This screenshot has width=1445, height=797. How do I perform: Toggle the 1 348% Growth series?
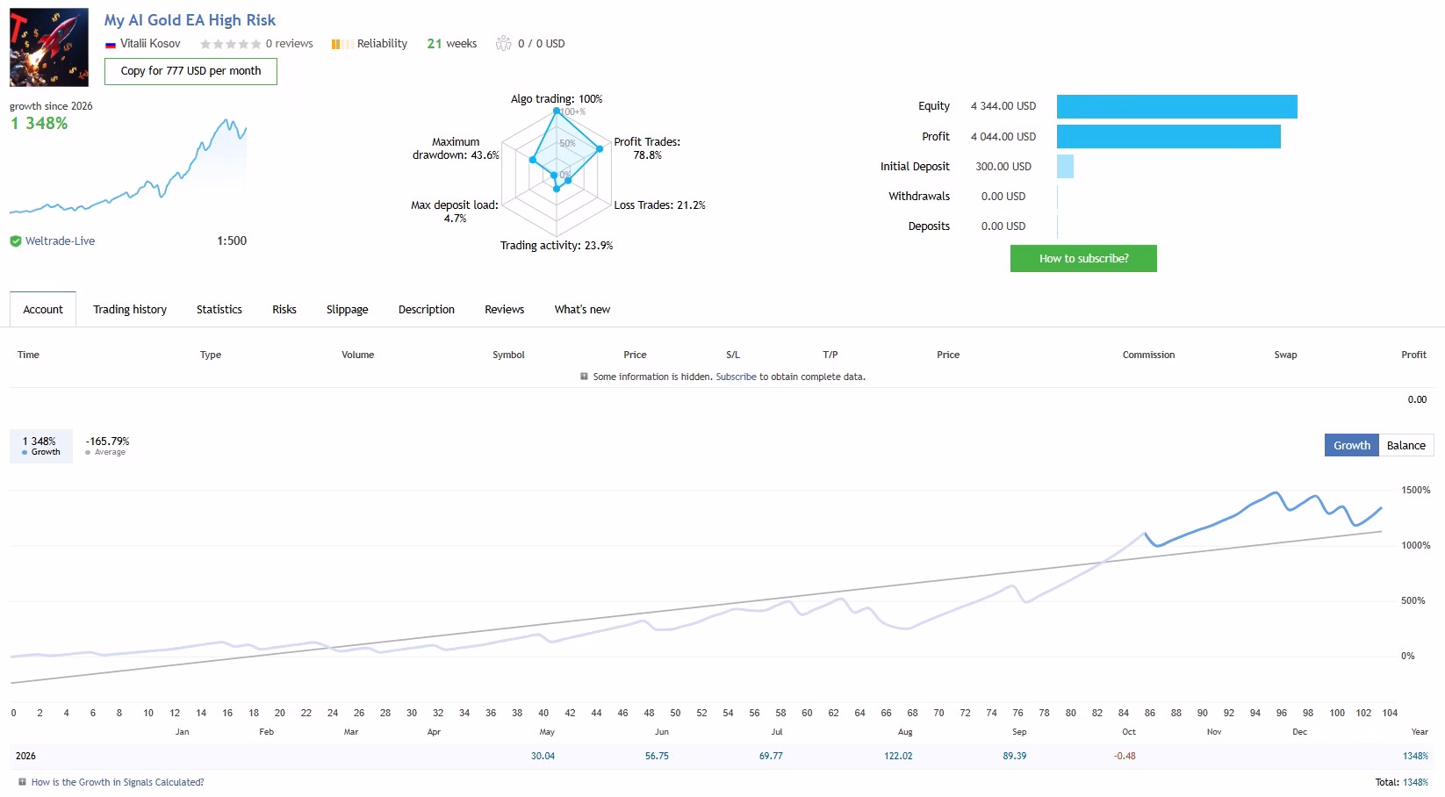tap(41, 446)
